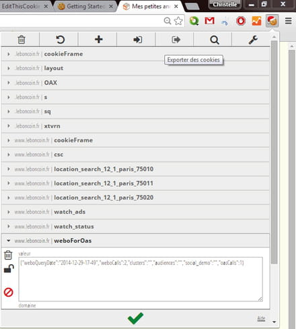Switch to the EditThisCookie tab
The height and width of the screenshot is (329, 296).
coord(25,6)
